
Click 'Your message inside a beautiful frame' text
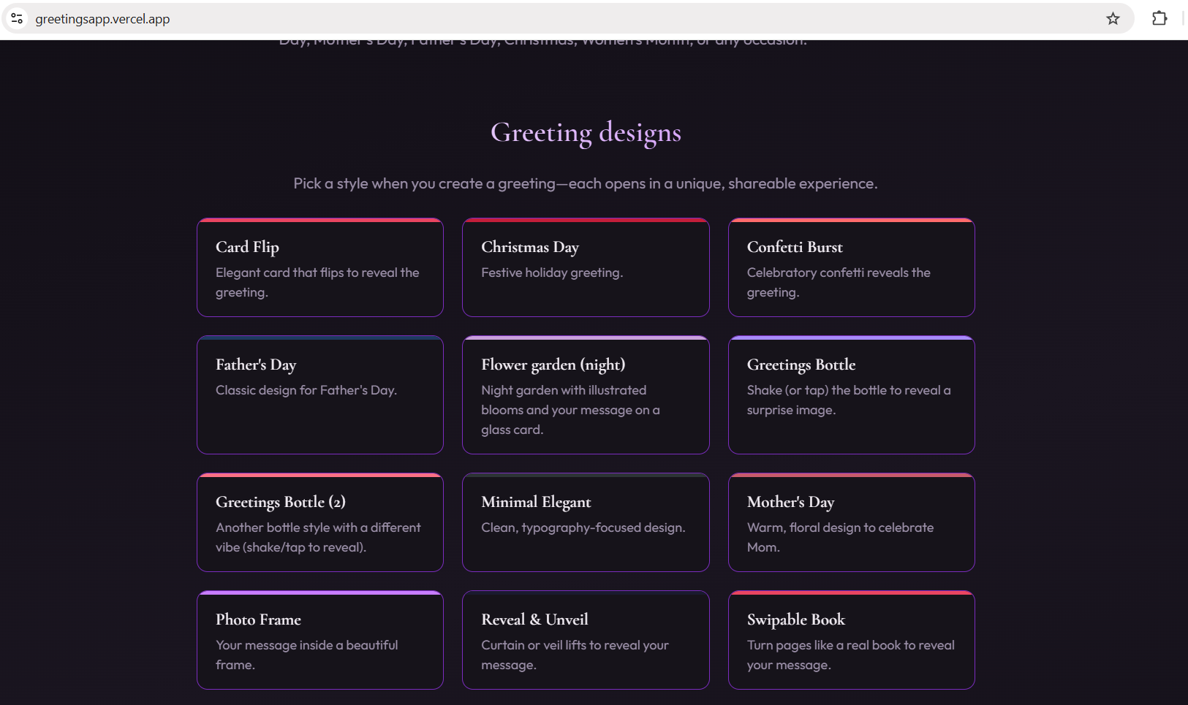pyautogui.click(x=307, y=655)
